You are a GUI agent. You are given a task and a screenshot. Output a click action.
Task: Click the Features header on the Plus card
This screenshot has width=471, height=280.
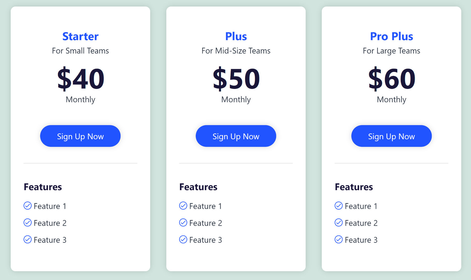[x=198, y=187]
